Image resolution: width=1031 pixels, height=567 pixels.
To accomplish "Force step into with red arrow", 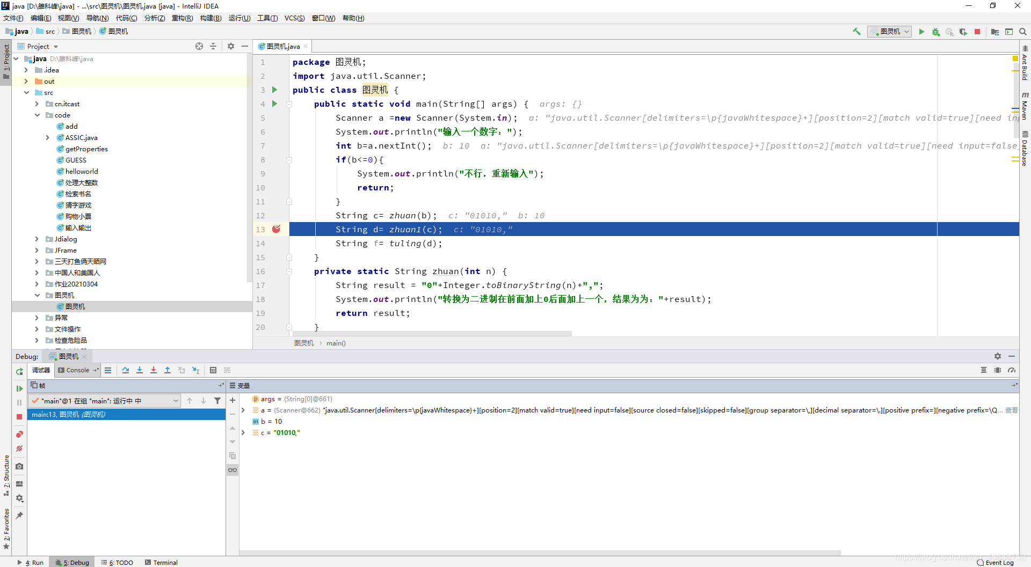I will pyautogui.click(x=154, y=370).
